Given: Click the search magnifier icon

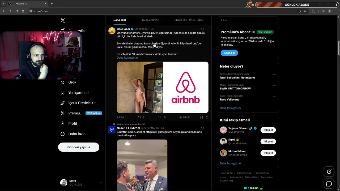Looking at the screenshot, I should [x=220, y=20].
